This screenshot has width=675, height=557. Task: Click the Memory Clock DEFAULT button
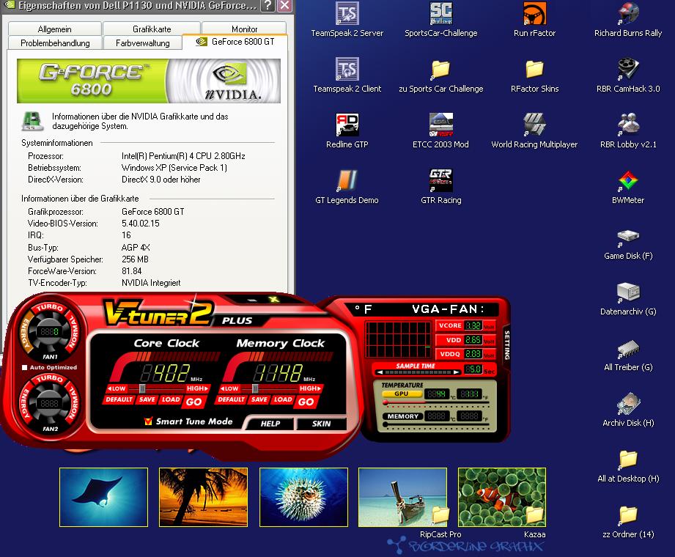231,399
